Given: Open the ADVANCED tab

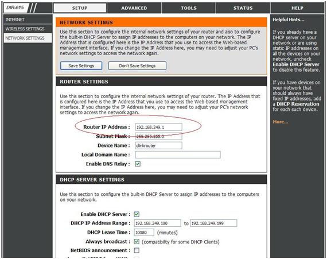Looking at the screenshot, I should [134, 8].
